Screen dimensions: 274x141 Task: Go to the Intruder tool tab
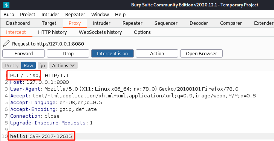101,23
